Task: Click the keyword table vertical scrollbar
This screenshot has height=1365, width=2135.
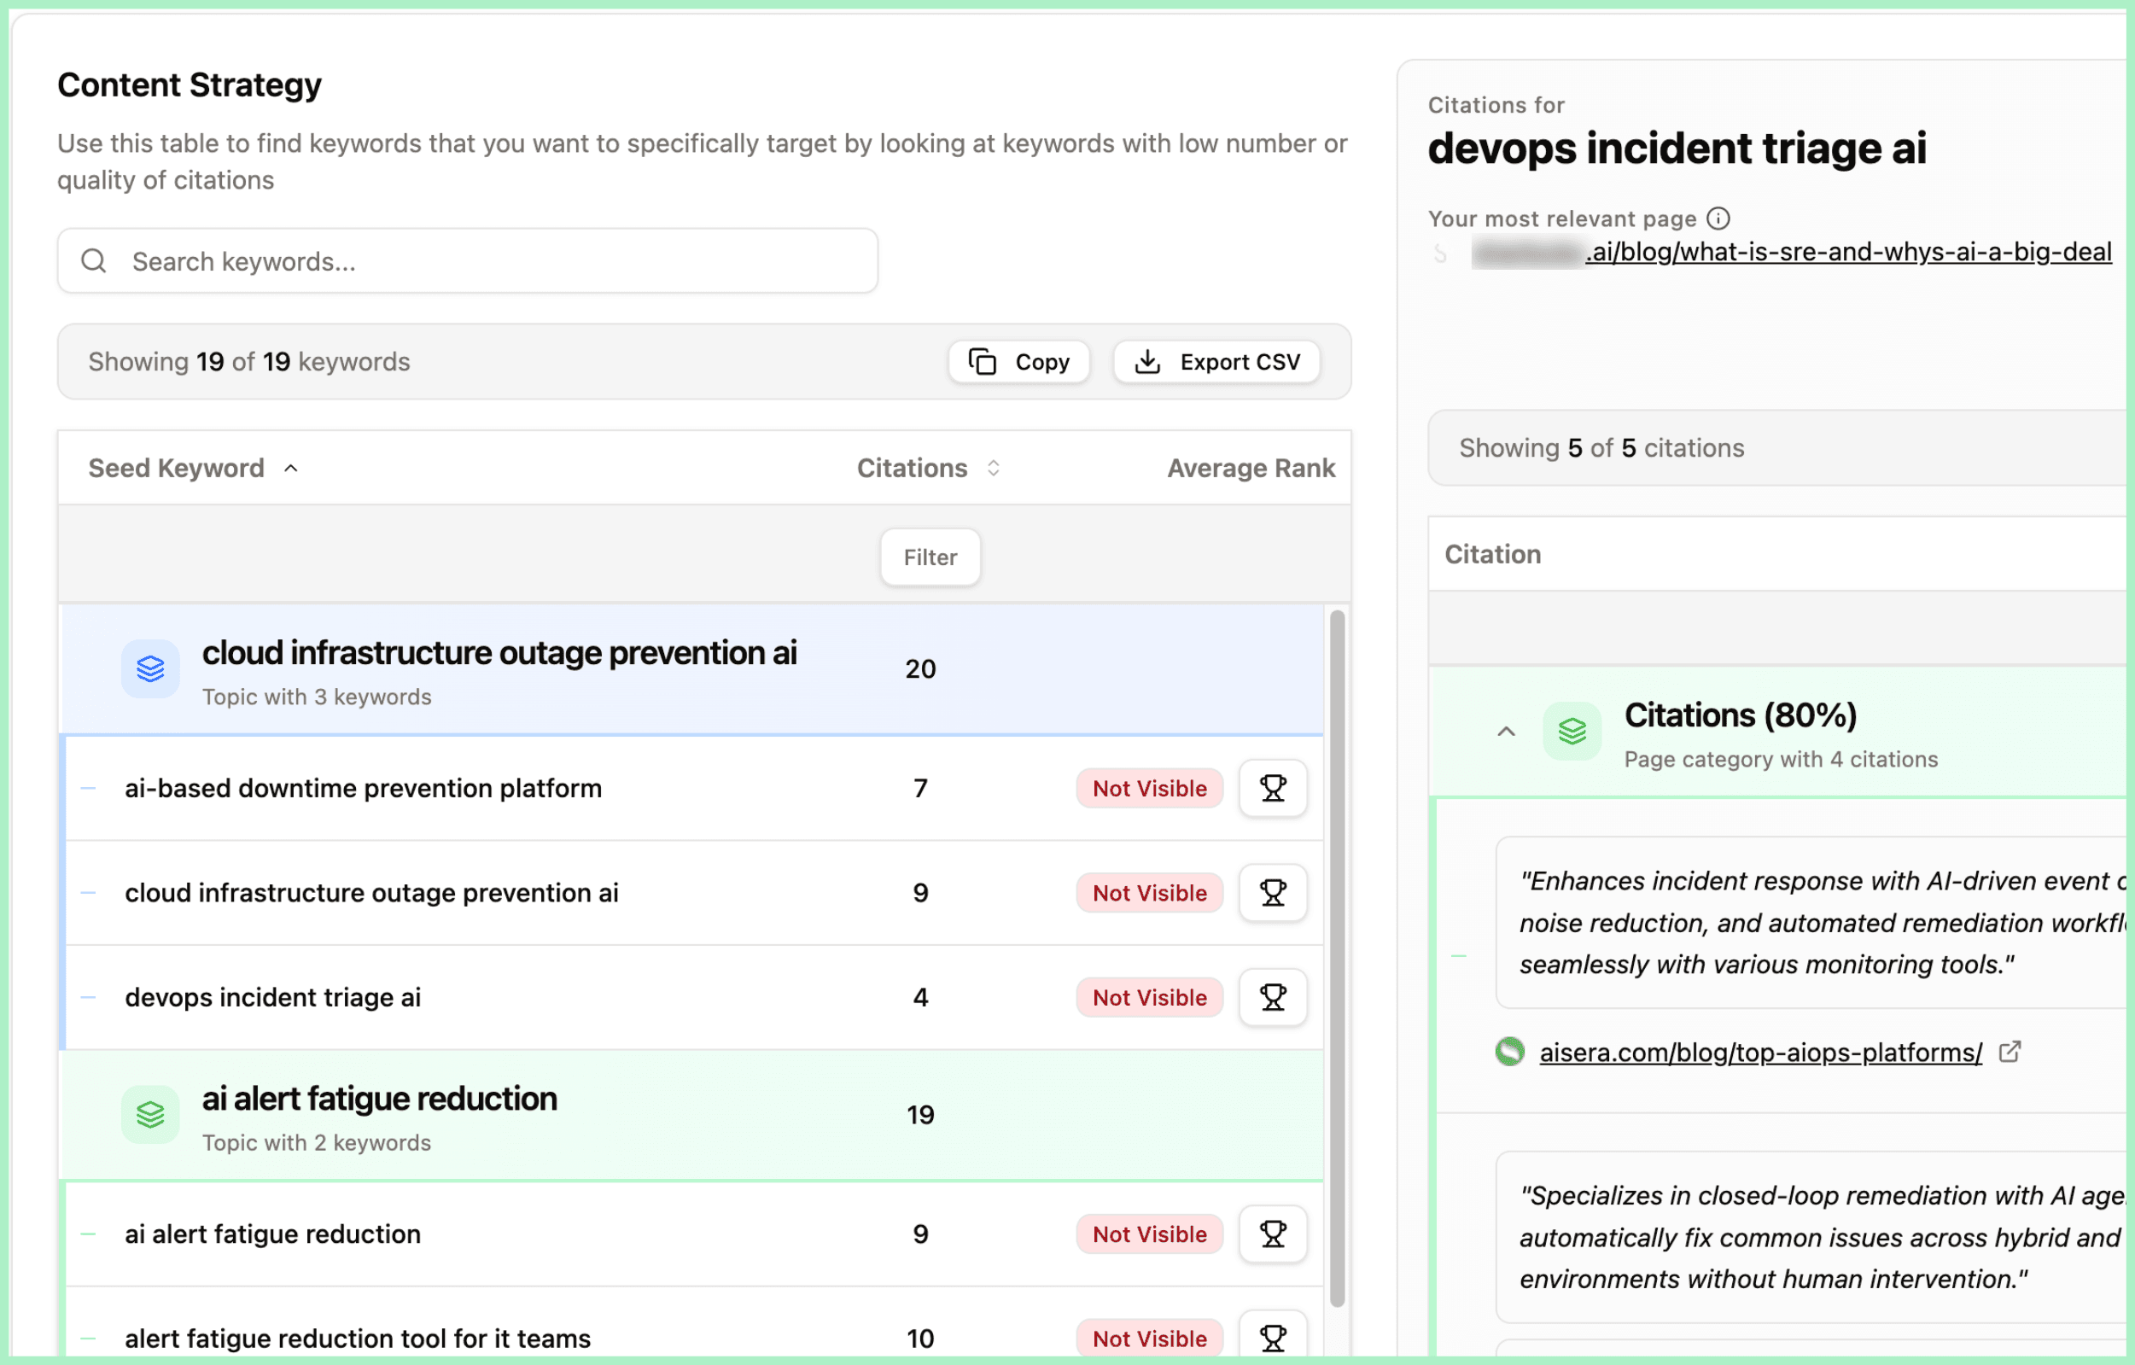Action: [1337, 957]
